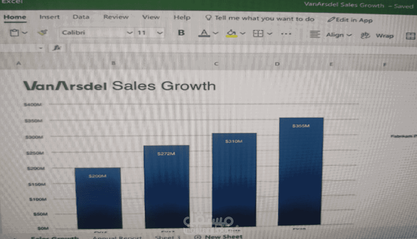
Task: Select the $272M chart bar
Action: click(166, 187)
